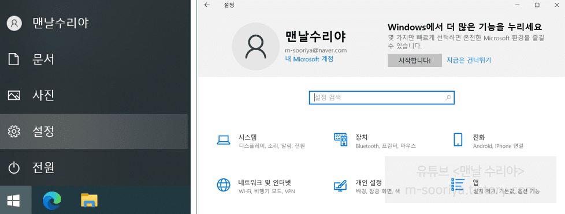Click the 시스템 category title
Viewport: 565px width, 214px height.
click(247, 137)
